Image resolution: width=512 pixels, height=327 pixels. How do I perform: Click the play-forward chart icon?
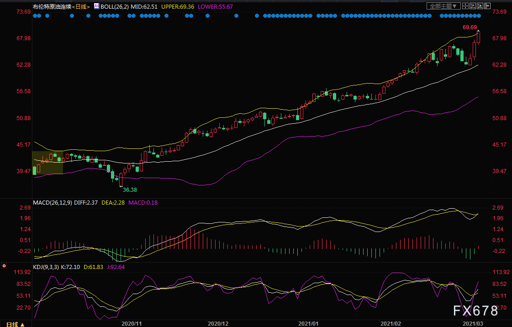(x=480, y=6)
